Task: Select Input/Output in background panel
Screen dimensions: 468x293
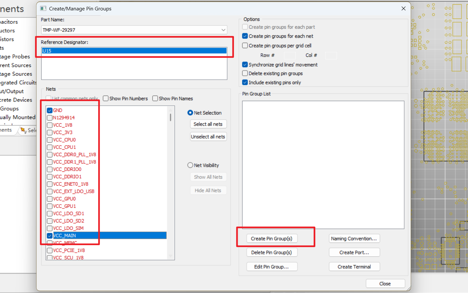Action: pos(12,91)
